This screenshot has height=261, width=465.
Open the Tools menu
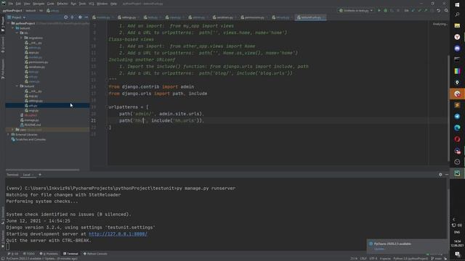pos(82,4)
